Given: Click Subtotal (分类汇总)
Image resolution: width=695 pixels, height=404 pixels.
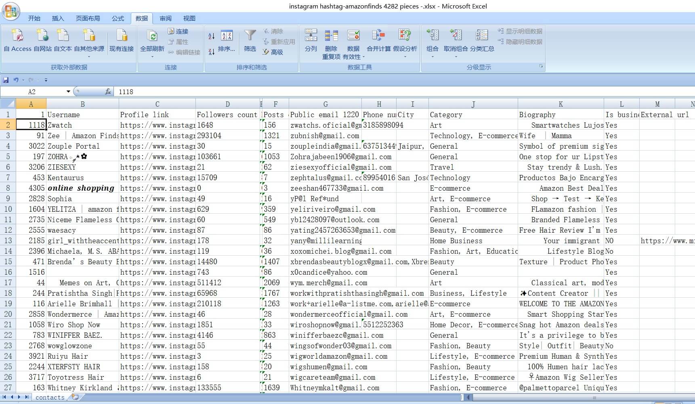Looking at the screenshot, I should coord(482,40).
